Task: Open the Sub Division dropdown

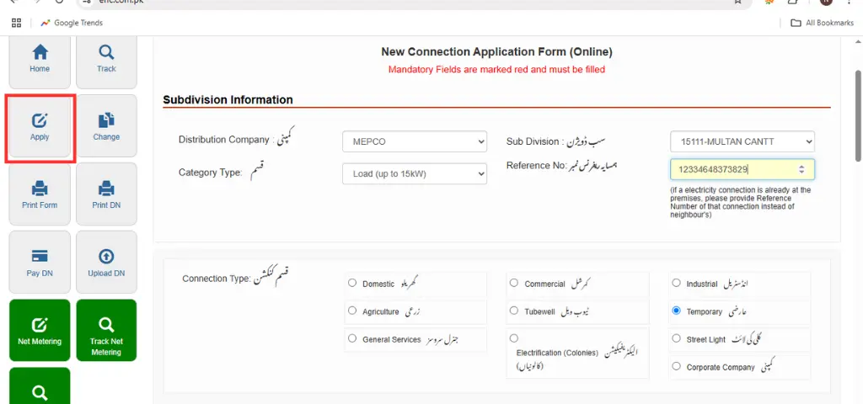Action: pyautogui.click(x=742, y=141)
